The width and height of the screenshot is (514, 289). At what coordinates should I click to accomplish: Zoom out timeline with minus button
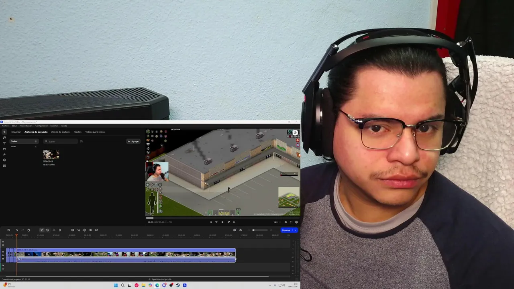248,230
